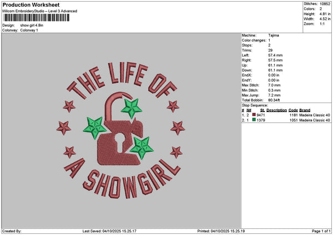
Task: Click the 'Up:' label
Action: click(x=245, y=65)
